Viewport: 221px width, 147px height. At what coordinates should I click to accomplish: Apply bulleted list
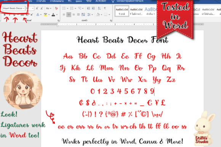click(64, 8)
